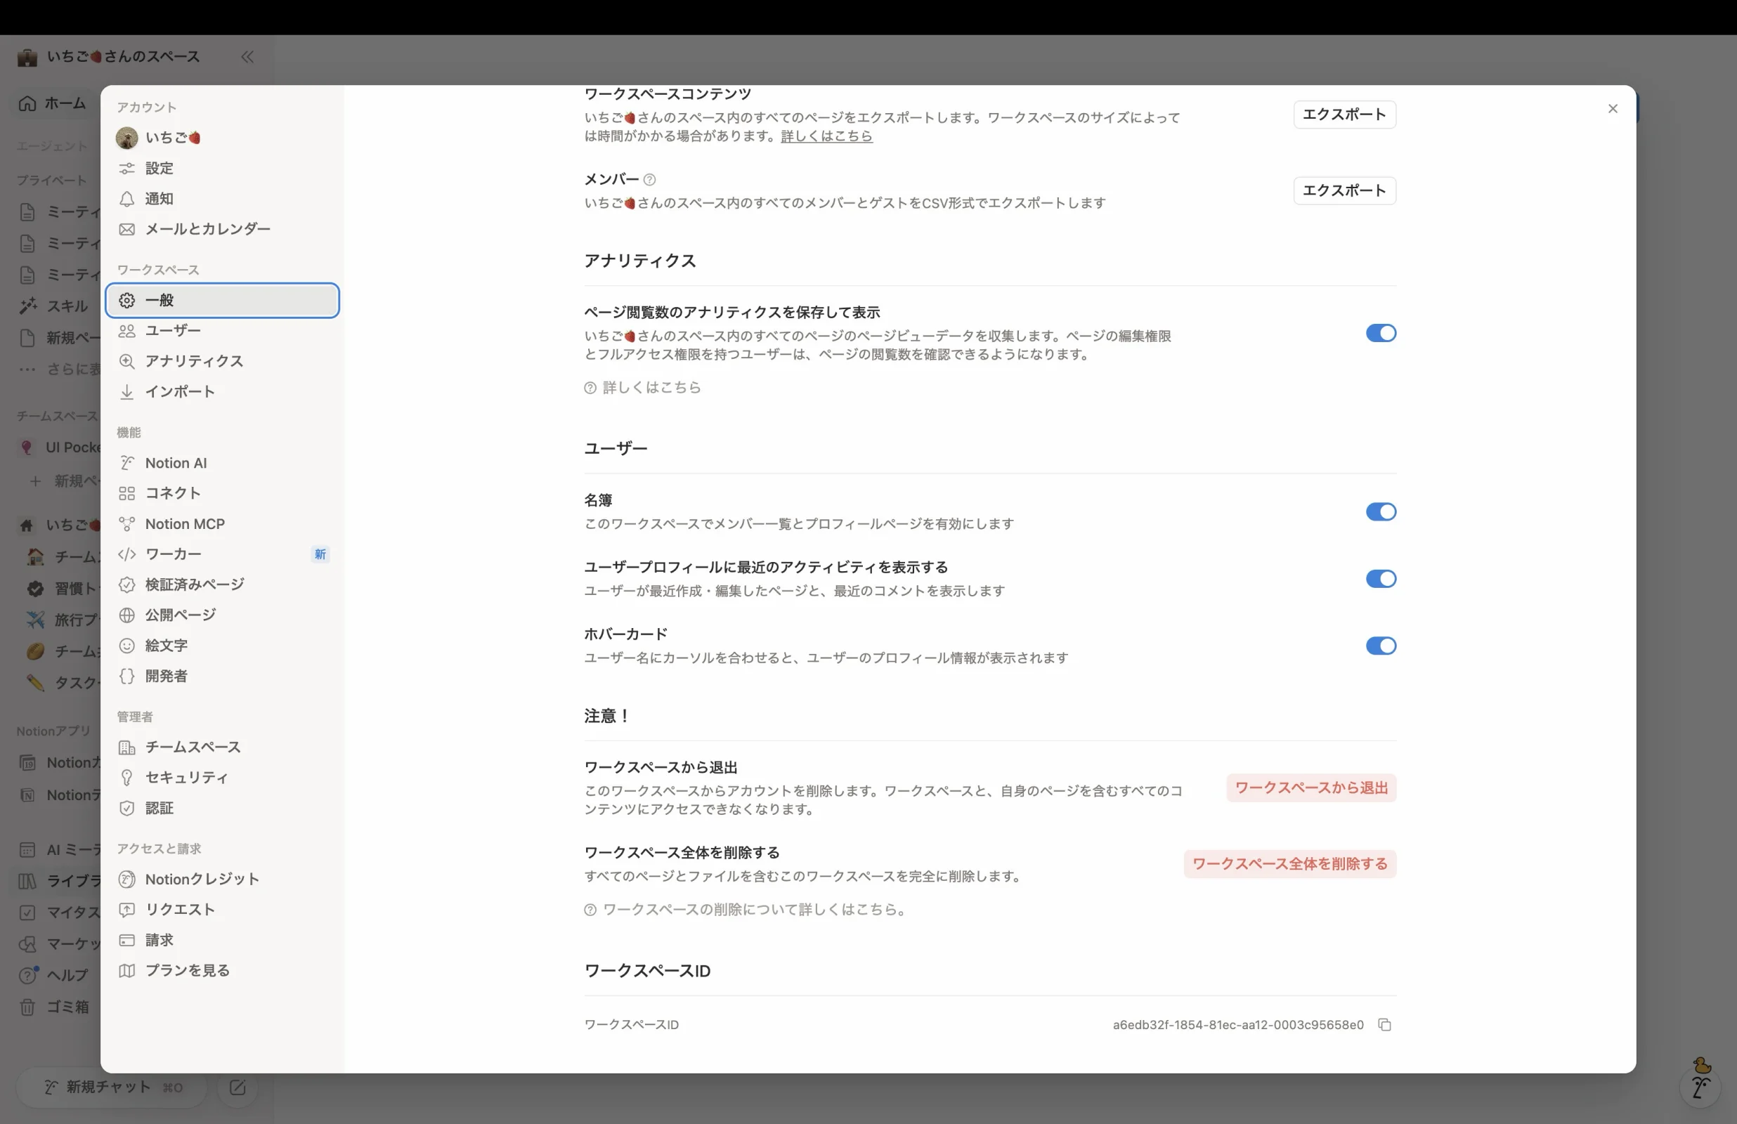Image resolution: width=1737 pixels, height=1124 pixels.
Task: Click the Notion AI settings icon
Action: click(127, 464)
